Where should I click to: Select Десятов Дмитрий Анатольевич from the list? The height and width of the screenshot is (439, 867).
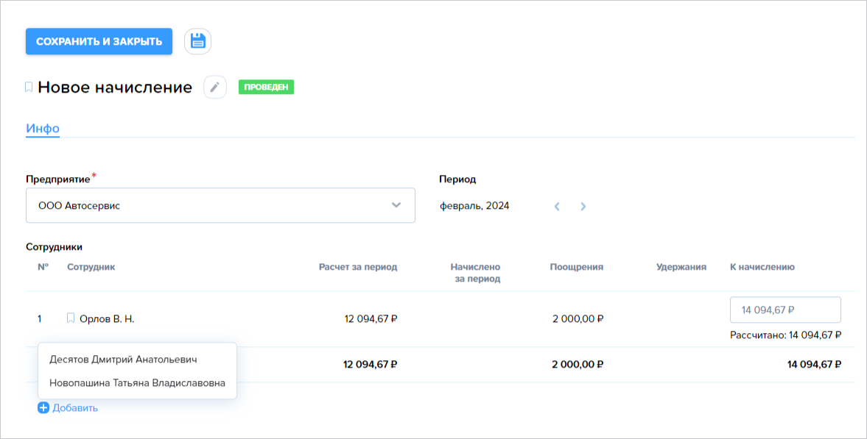click(x=123, y=360)
